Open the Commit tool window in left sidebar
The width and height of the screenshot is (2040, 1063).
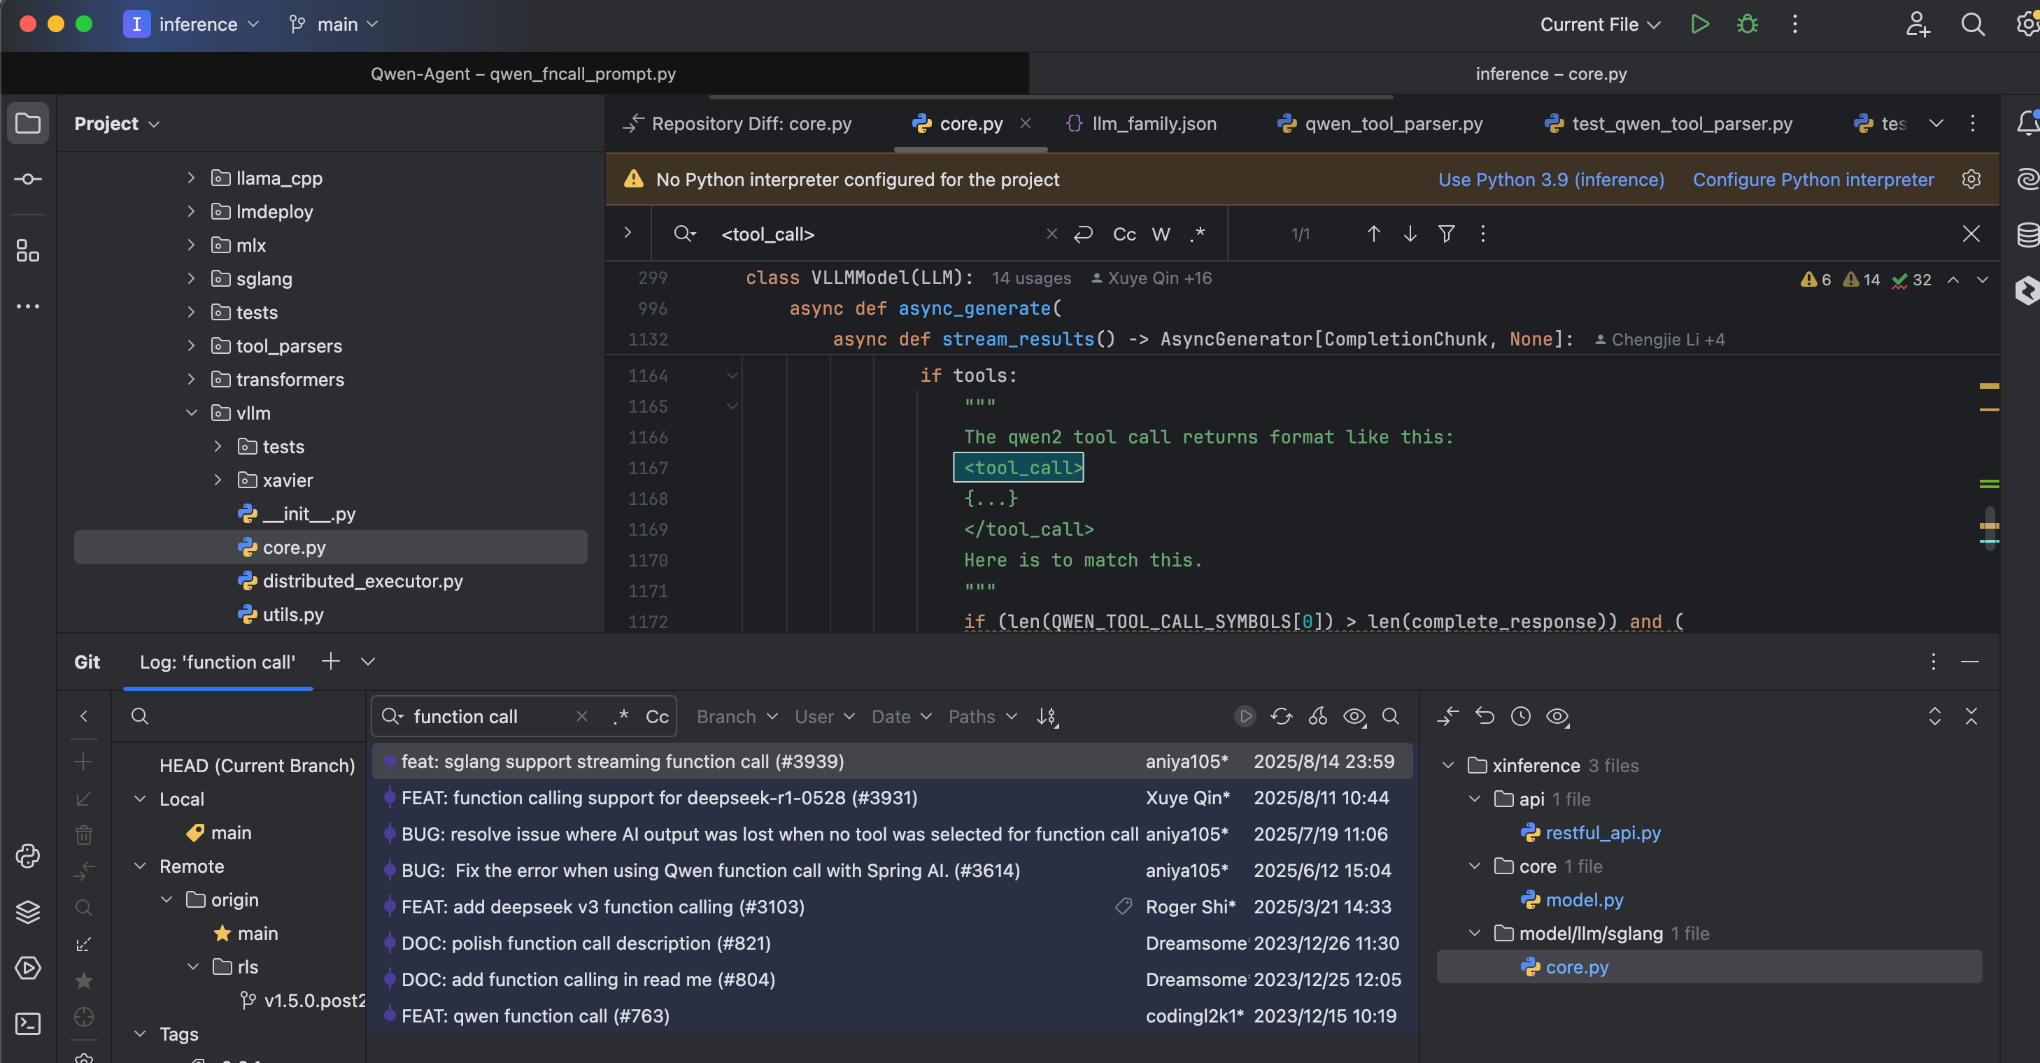click(x=28, y=179)
